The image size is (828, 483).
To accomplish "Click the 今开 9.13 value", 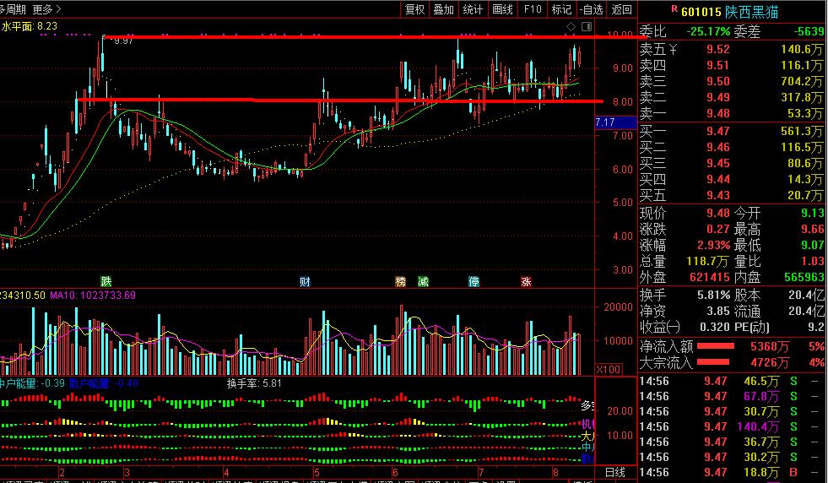I will coord(812,213).
